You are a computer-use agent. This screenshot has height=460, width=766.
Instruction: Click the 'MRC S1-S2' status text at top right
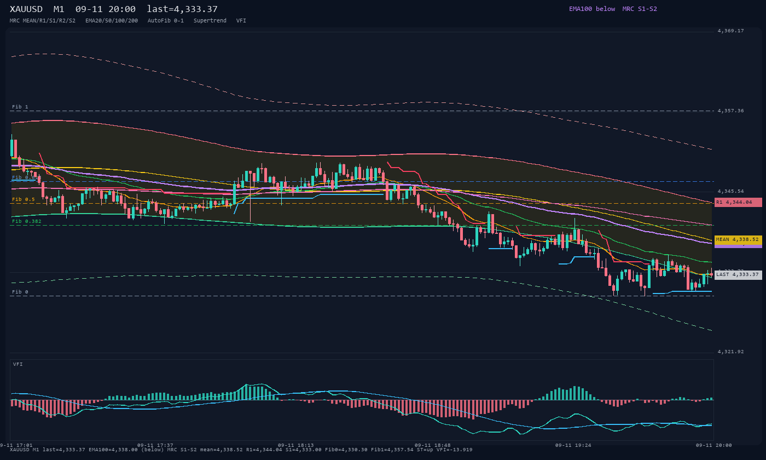tap(640, 9)
